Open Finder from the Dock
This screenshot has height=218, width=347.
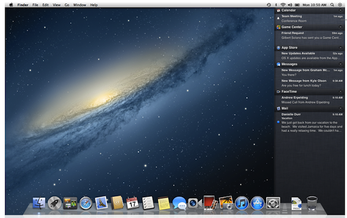[39, 203]
